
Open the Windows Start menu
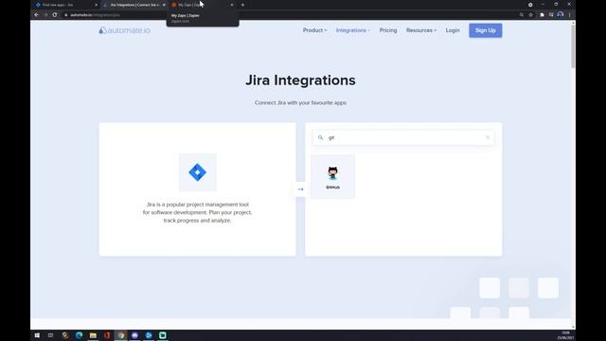(x=37, y=335)
